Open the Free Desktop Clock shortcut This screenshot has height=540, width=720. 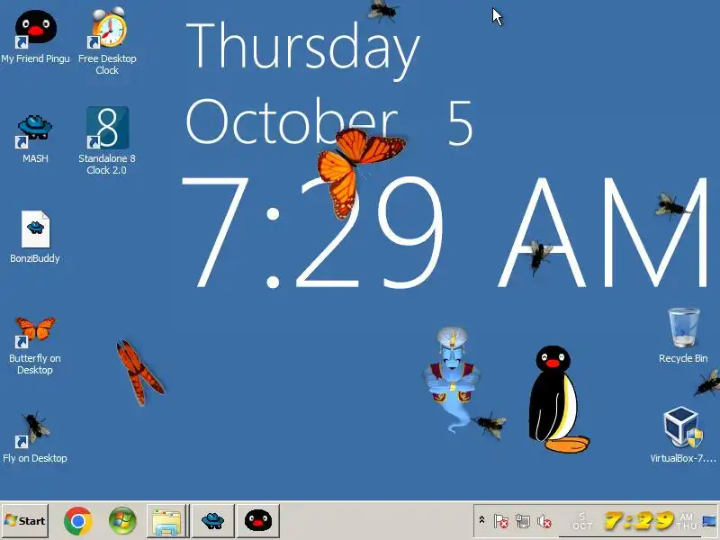[x=107, y=40]
